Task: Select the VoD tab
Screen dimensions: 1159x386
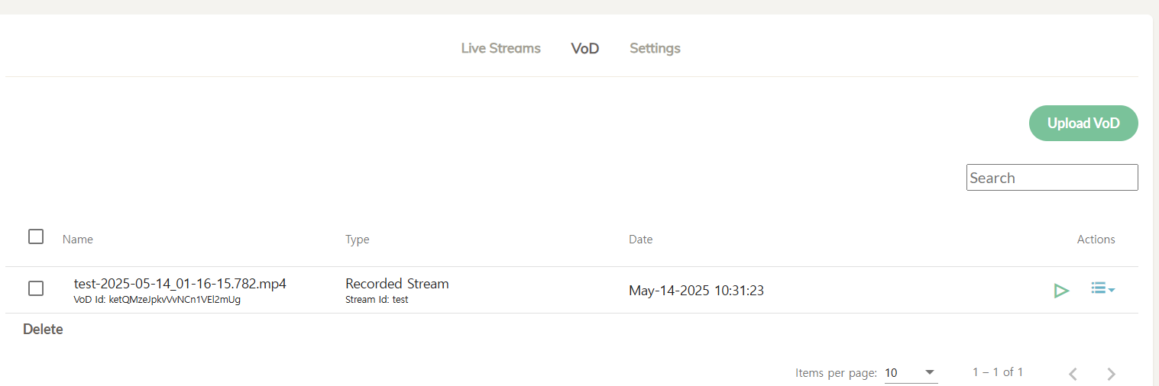Action: (x=584, y=48)
